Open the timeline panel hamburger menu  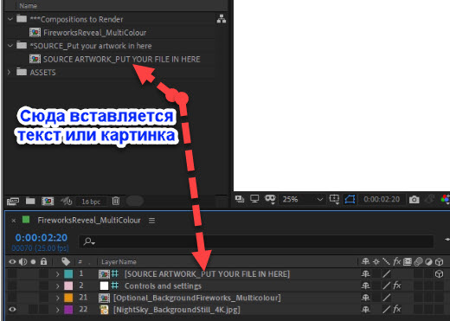point(151,221)
